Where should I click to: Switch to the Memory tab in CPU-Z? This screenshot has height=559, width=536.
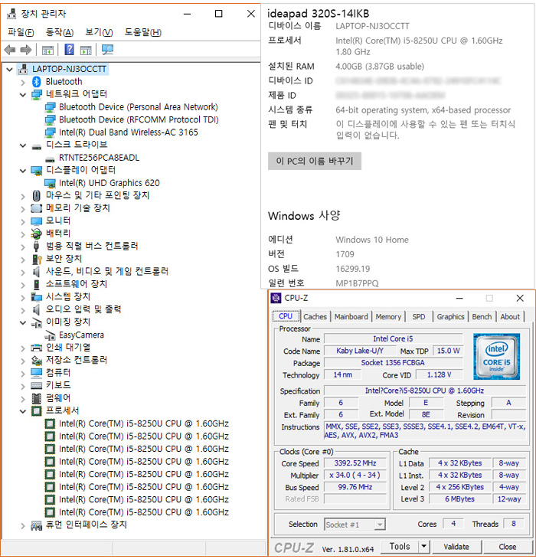point(388,316)
